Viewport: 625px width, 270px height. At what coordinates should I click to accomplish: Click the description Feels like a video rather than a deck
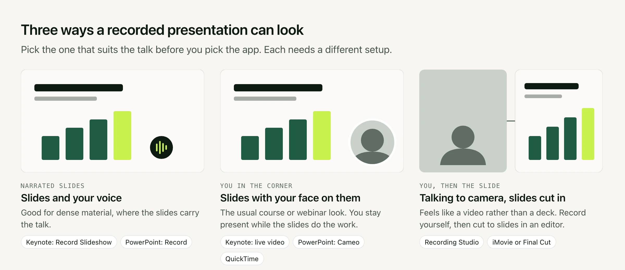pos(503,219)
